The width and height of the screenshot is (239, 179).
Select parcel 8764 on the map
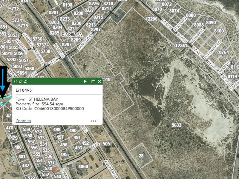tap(224, 52)
